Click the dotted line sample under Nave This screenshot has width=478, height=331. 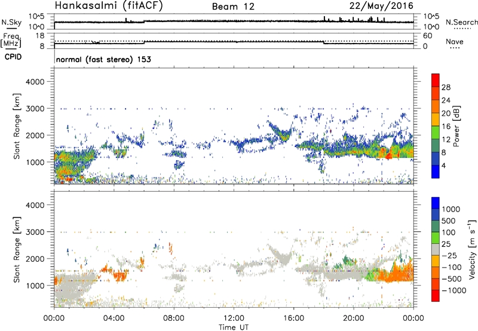[455, 48]
